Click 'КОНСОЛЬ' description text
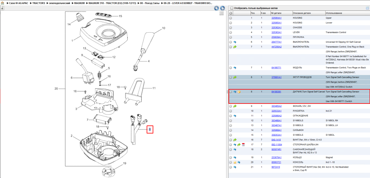The image size is (370, 178). (x=298, y=162)
